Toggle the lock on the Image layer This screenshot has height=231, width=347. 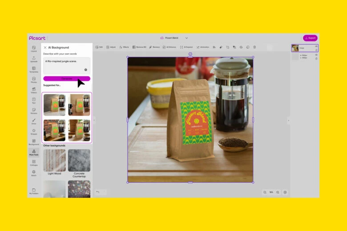click(x=316, y=50)
